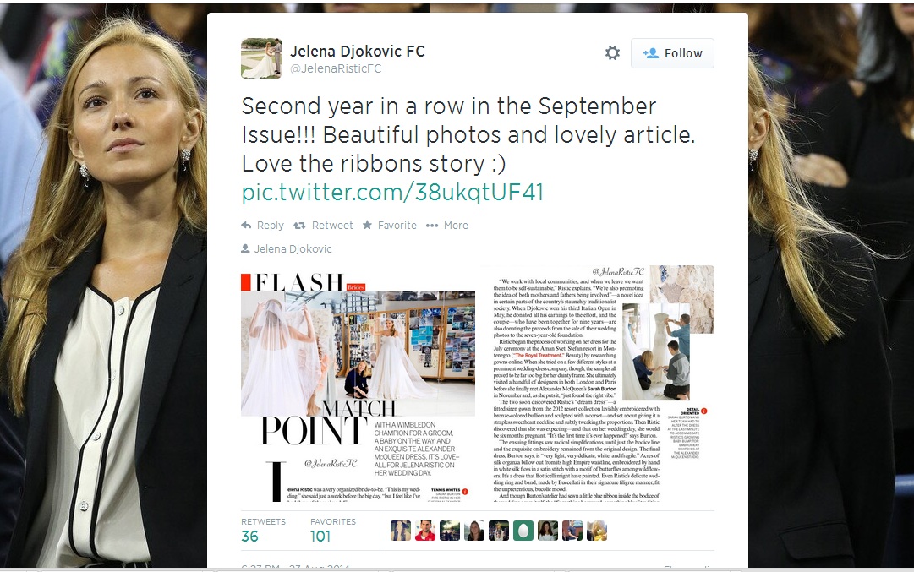Screen dimensions: 914x572
Task: Click the first long-haired avatar in favoriters row
Action: click(401, 531)
